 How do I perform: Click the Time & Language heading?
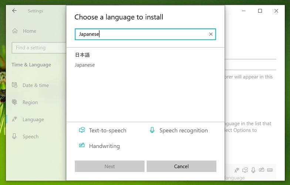coord(31,65)
